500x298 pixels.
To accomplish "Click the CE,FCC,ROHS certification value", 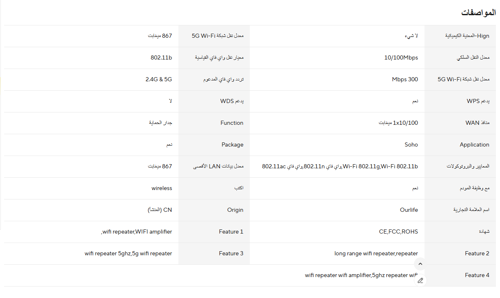I will pos(399,232).
